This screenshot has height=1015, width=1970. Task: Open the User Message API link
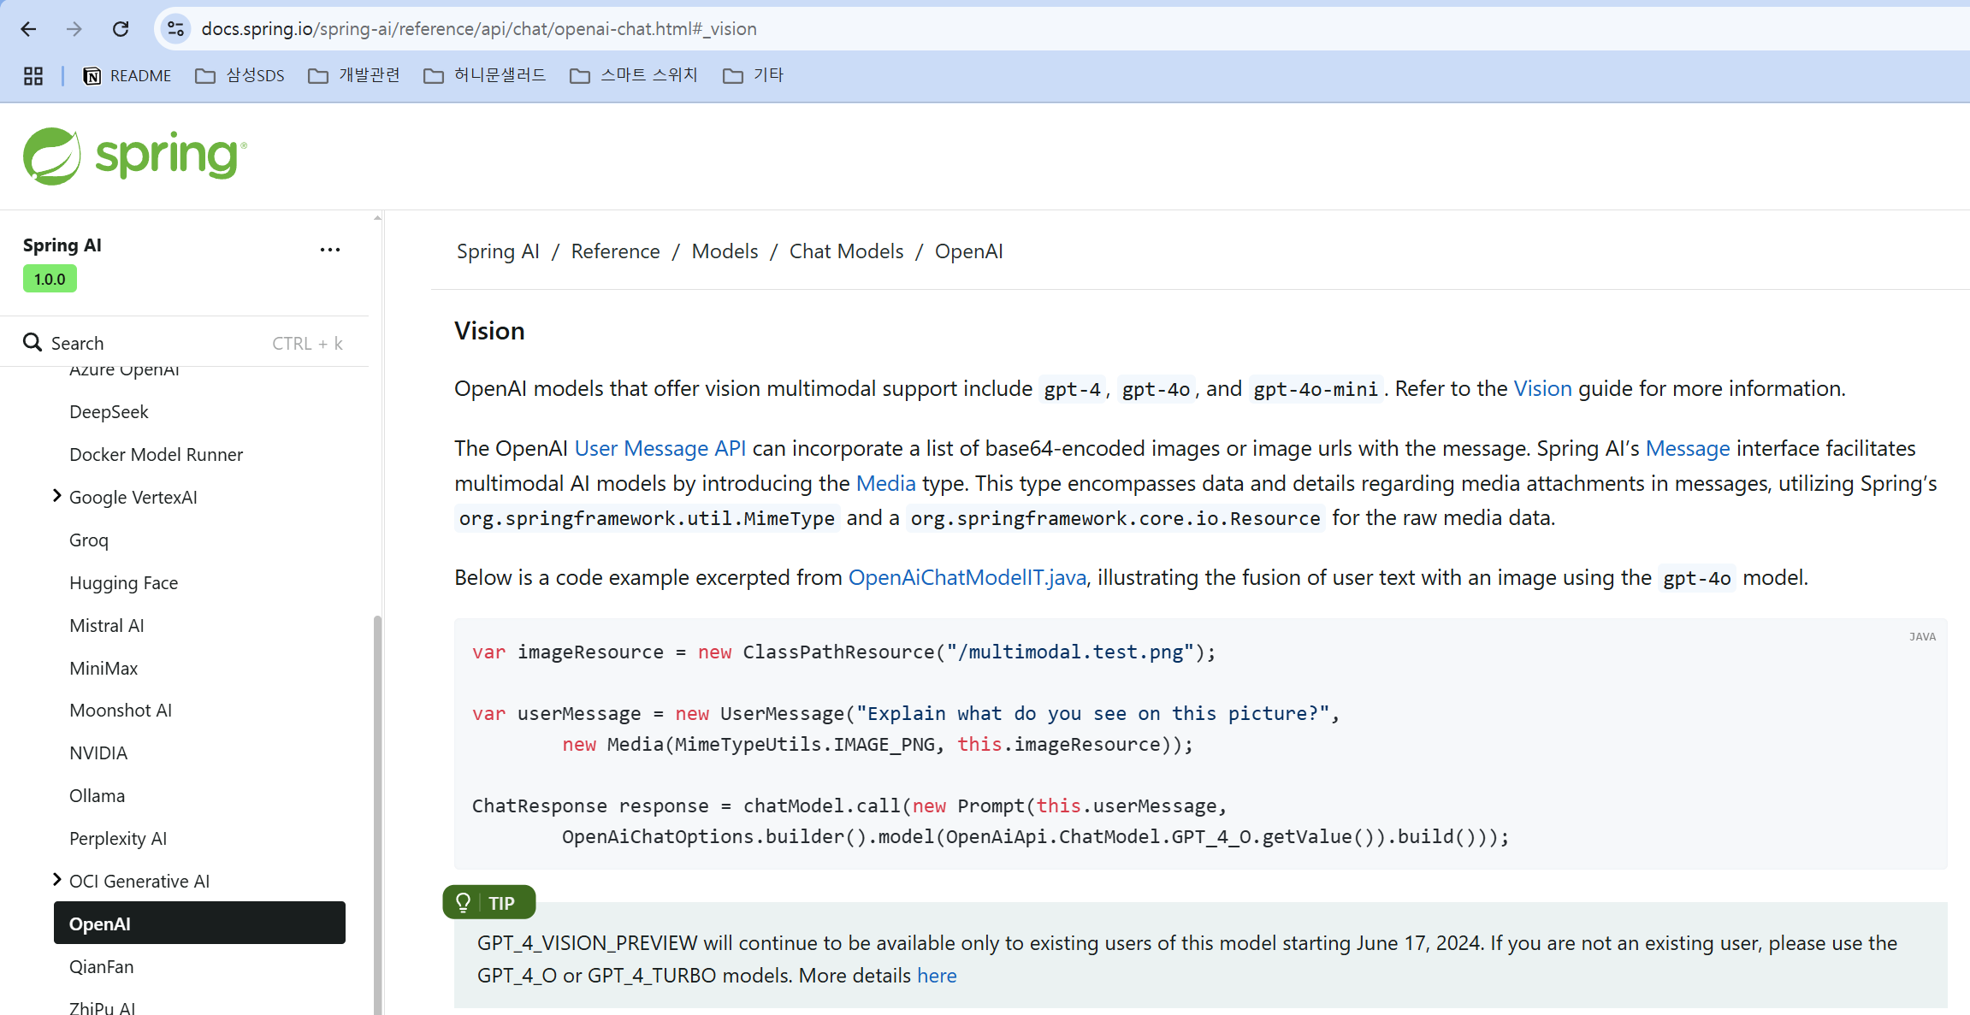660,448
